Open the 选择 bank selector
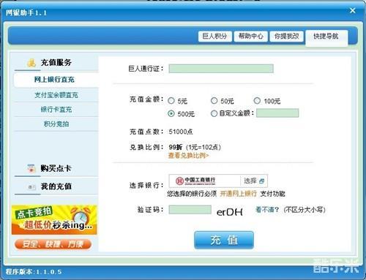Image resolution: width=366 pixels, height=280 pixels. coord(254,181)
